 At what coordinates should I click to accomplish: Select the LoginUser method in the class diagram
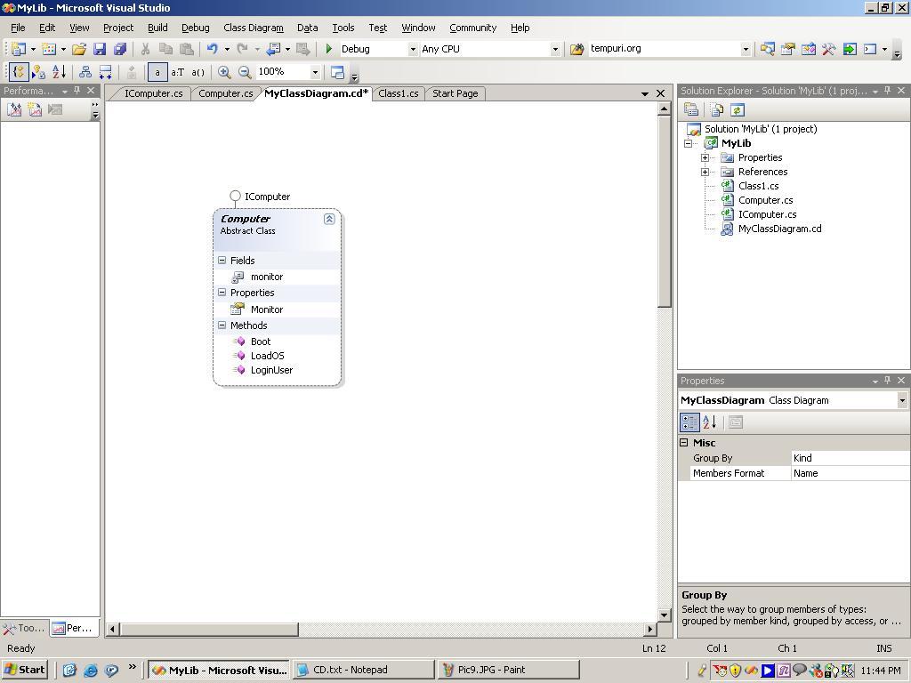[271, 370]
